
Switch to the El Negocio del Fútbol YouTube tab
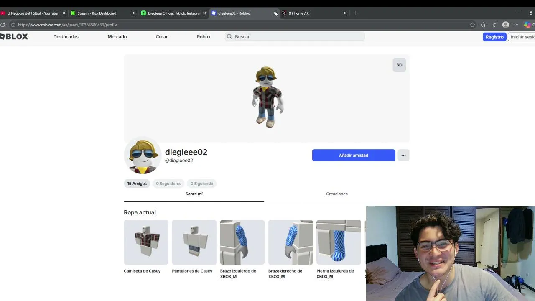[33, 13]
